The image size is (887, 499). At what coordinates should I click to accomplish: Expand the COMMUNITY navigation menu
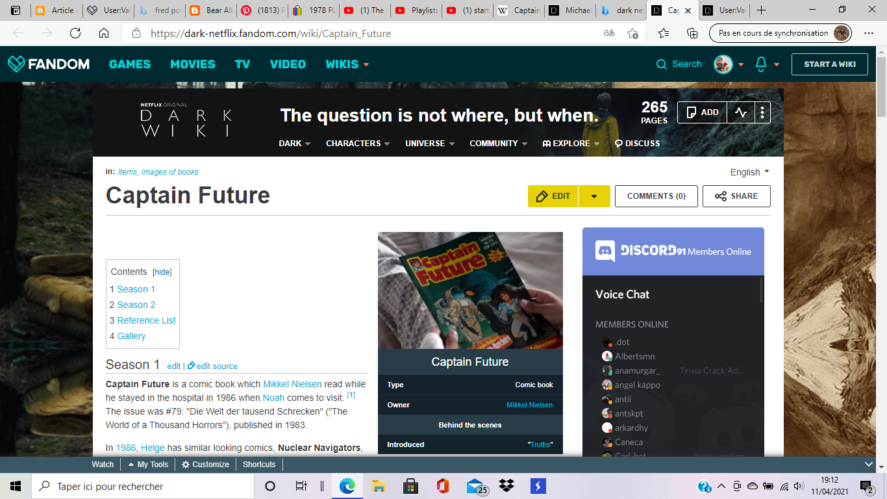coord(499,143)
